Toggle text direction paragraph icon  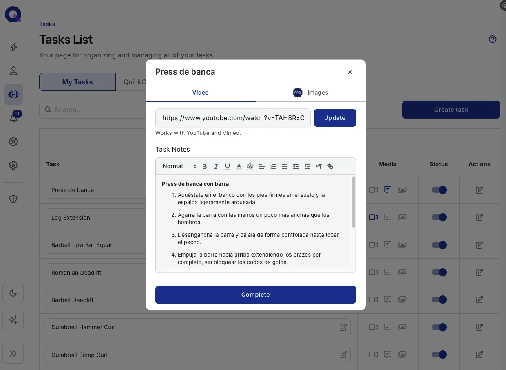(319, 166)
